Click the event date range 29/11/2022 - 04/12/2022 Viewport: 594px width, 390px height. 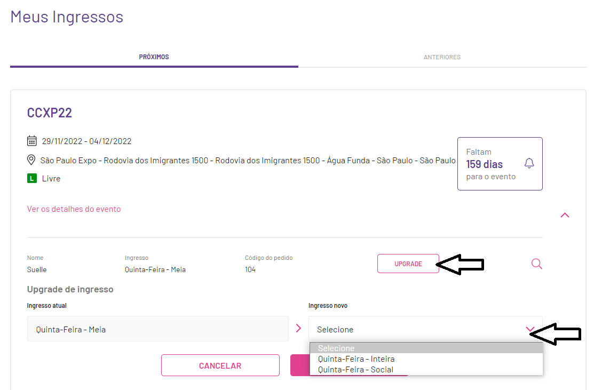click(x=87, y=141)
